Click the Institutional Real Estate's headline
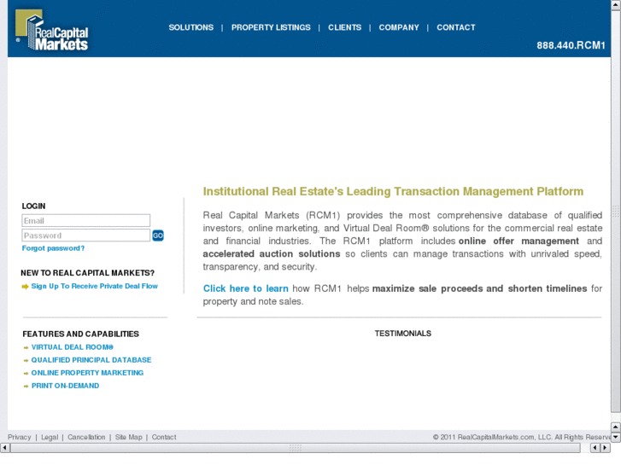The height and width of the screenshot is (465, 621). pos(393,191)
